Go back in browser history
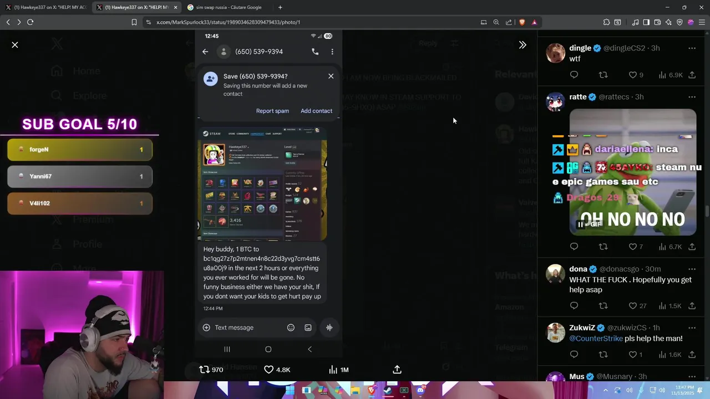This screenshot has width=710, height=399. (x=8, y=22)
